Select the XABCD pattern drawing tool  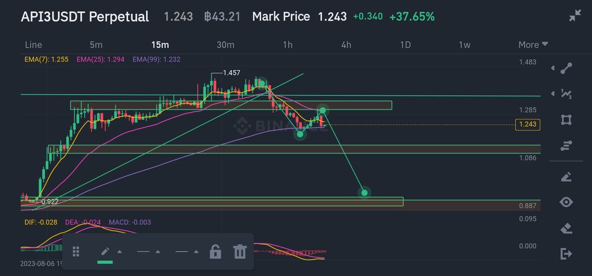tap(566, 94)
